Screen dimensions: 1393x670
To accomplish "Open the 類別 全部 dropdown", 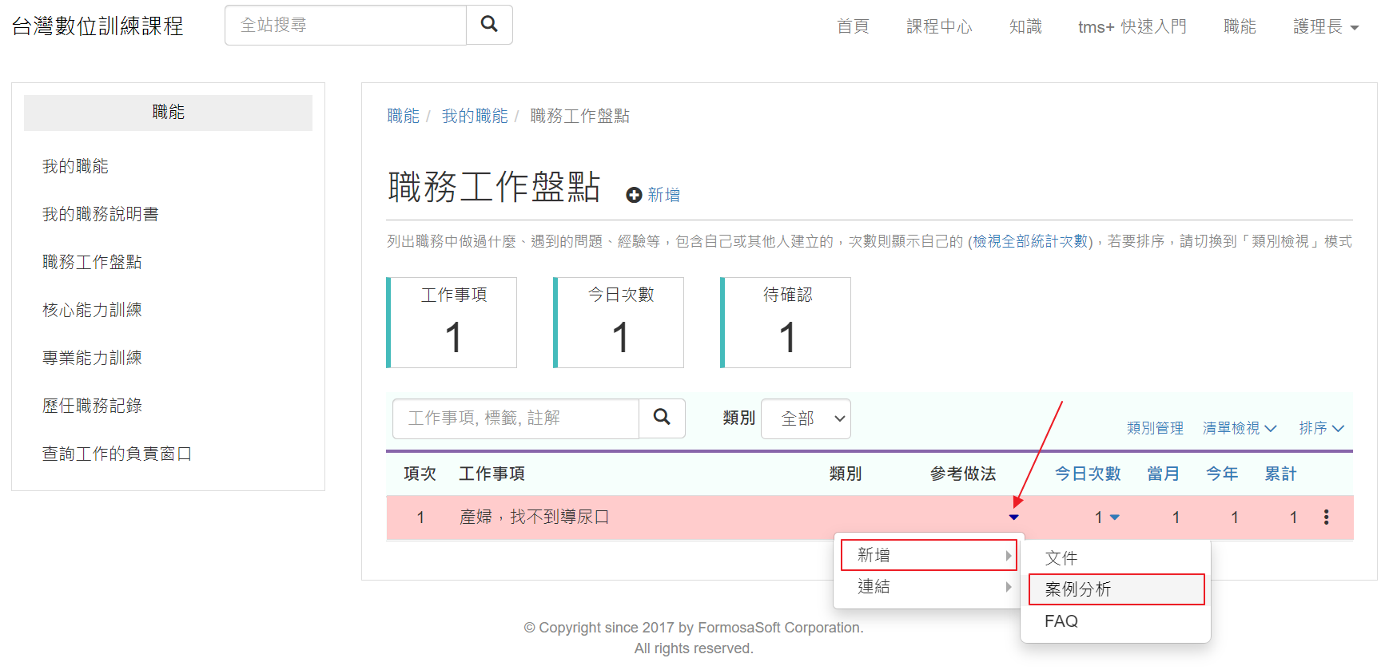I will click(806, 418).
